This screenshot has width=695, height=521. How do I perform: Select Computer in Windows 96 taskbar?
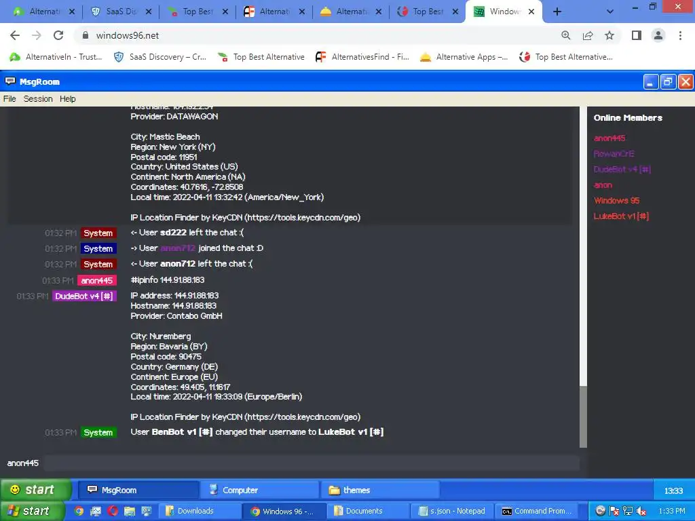point(259,490)
